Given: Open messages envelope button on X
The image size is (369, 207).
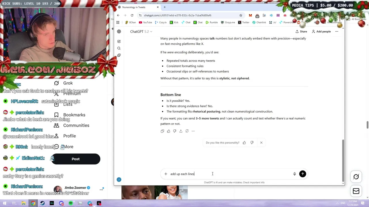Looking at the screenshot, I should [x=356, y=191].
